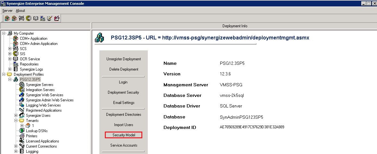
Task: Click Import Users button
Action: (124, 124)
